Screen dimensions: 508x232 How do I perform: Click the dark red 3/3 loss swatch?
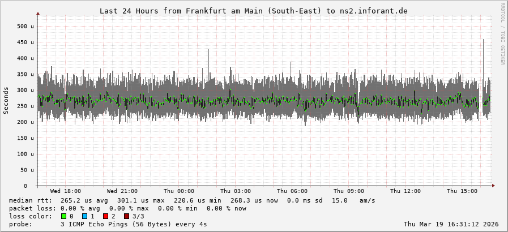coord(126,216)
